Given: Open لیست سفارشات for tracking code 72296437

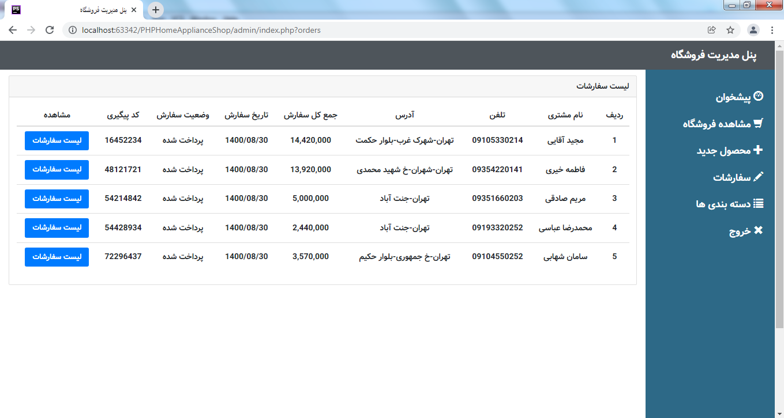Looking at the screenshot, I should click(x=57, y=257).
